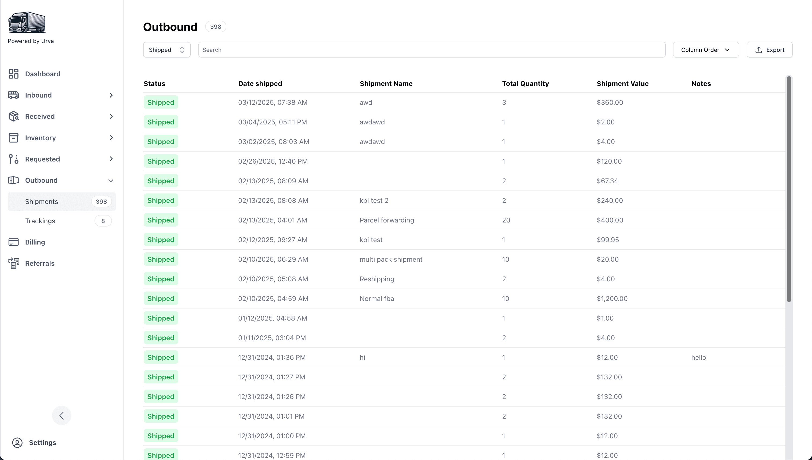Click the Export button

click(x=769, y=50)
